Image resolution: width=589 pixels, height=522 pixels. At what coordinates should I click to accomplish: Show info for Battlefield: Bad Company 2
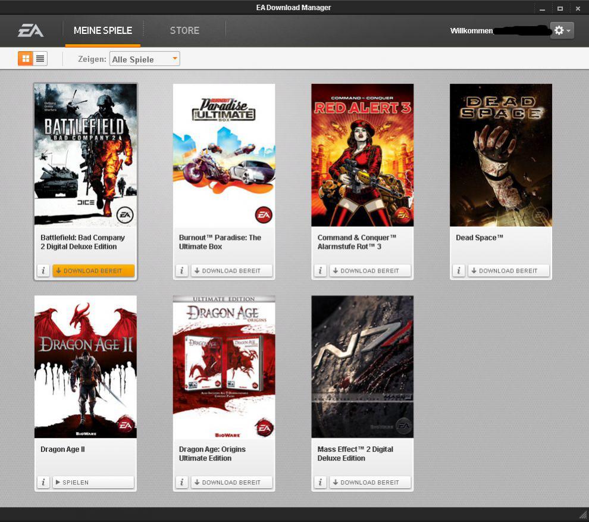(43, 271)
